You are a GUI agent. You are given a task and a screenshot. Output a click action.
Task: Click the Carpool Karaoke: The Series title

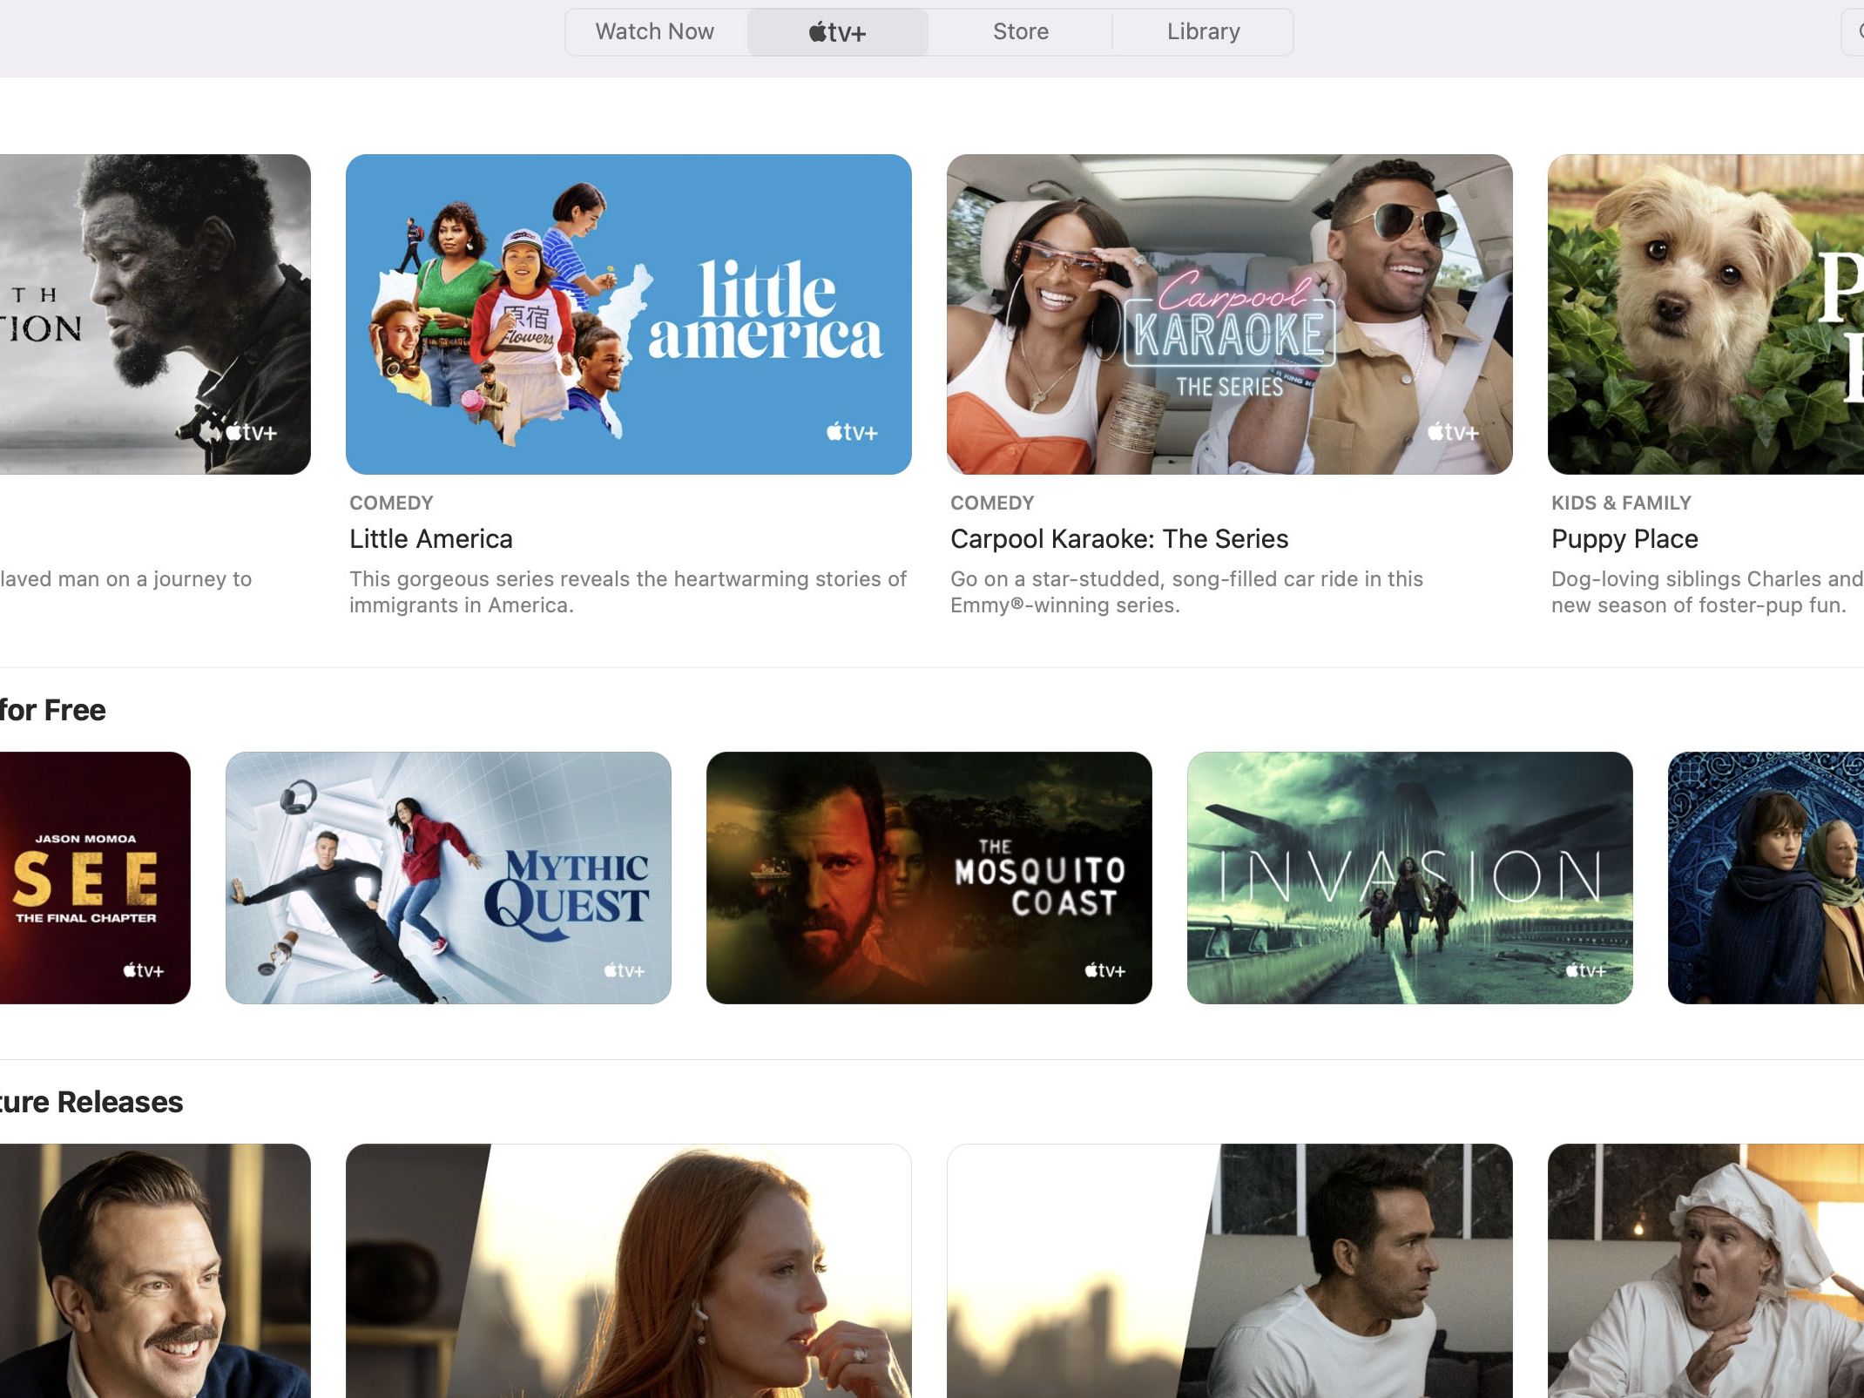click(x=1119, y=539)
